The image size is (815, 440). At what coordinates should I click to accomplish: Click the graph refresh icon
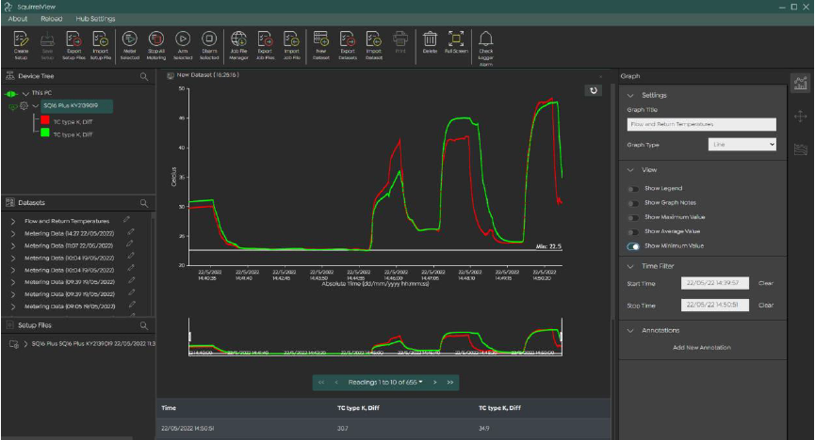593,90
